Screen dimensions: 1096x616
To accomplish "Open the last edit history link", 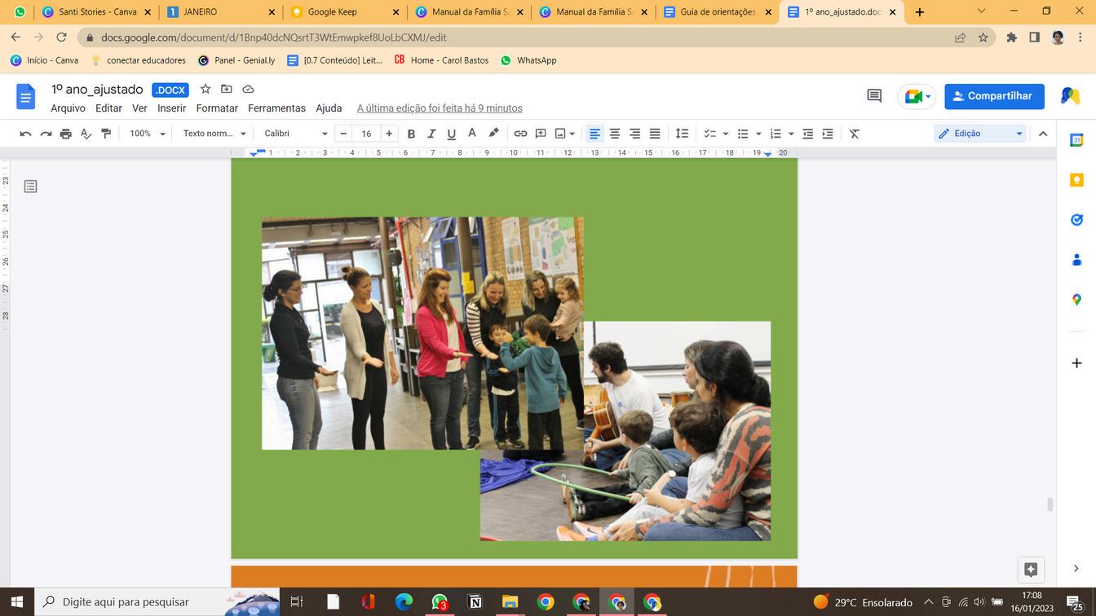I will pyautogui.click(x=440, y=108).
